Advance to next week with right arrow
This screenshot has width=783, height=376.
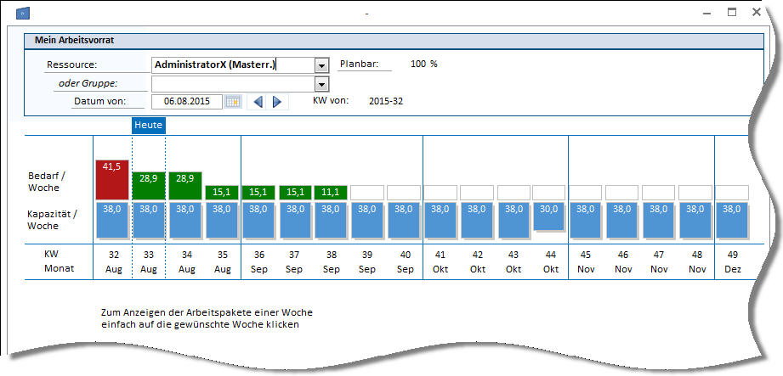tap(277, 102)
